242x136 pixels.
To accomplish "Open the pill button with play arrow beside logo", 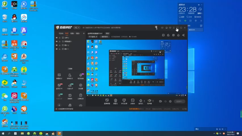I will point(77,28).
